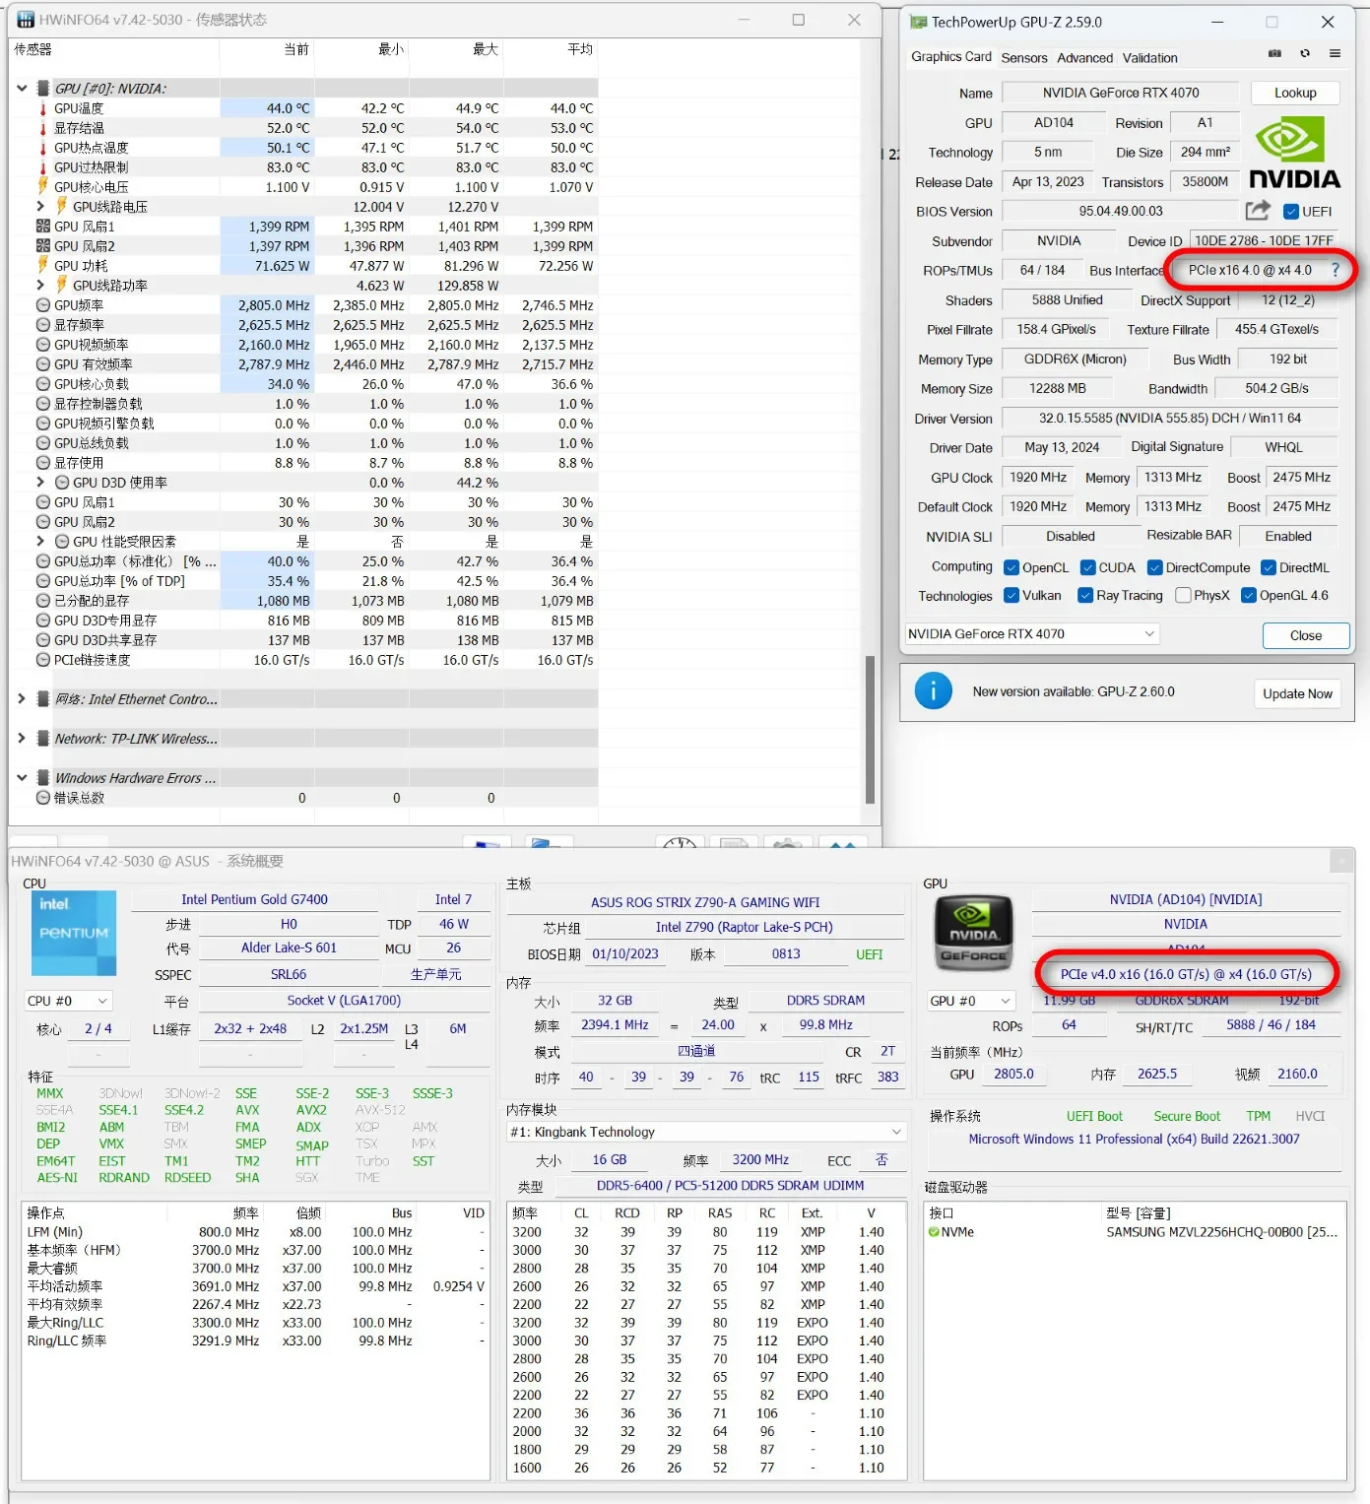Screen dimensions: 1370x1504
Task: Expand the GPU线路功率 row
Action: (x=40, y=286)
